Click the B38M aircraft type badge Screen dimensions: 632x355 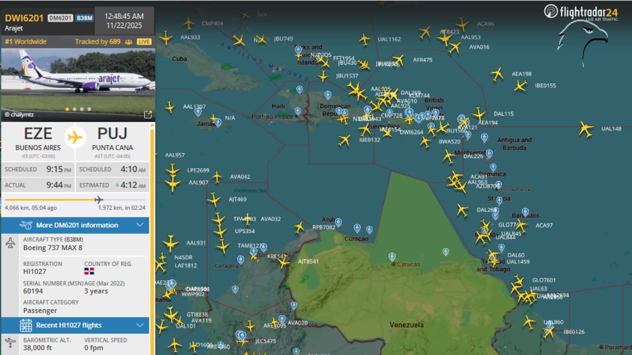coord(84,18)
